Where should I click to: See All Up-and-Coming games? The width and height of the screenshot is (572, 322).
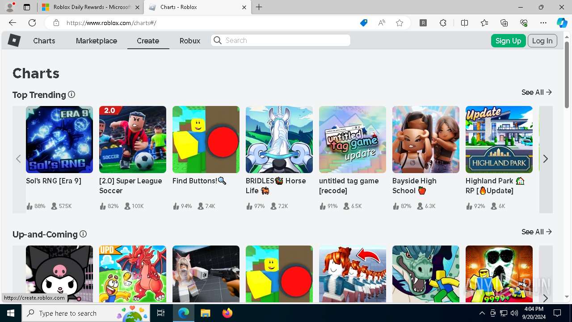tap(537, 232)
